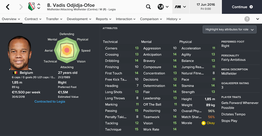Open the Overview dropdown tab
This screenshot has height=136, width=262.
click(x=11, y=19)
